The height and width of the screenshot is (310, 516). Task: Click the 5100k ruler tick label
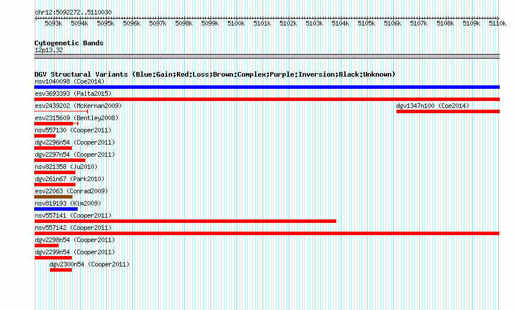pos(236,23)
